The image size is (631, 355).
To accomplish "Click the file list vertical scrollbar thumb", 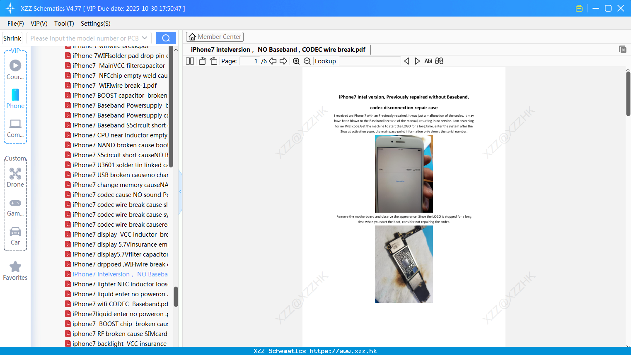I will click(176, 297).
